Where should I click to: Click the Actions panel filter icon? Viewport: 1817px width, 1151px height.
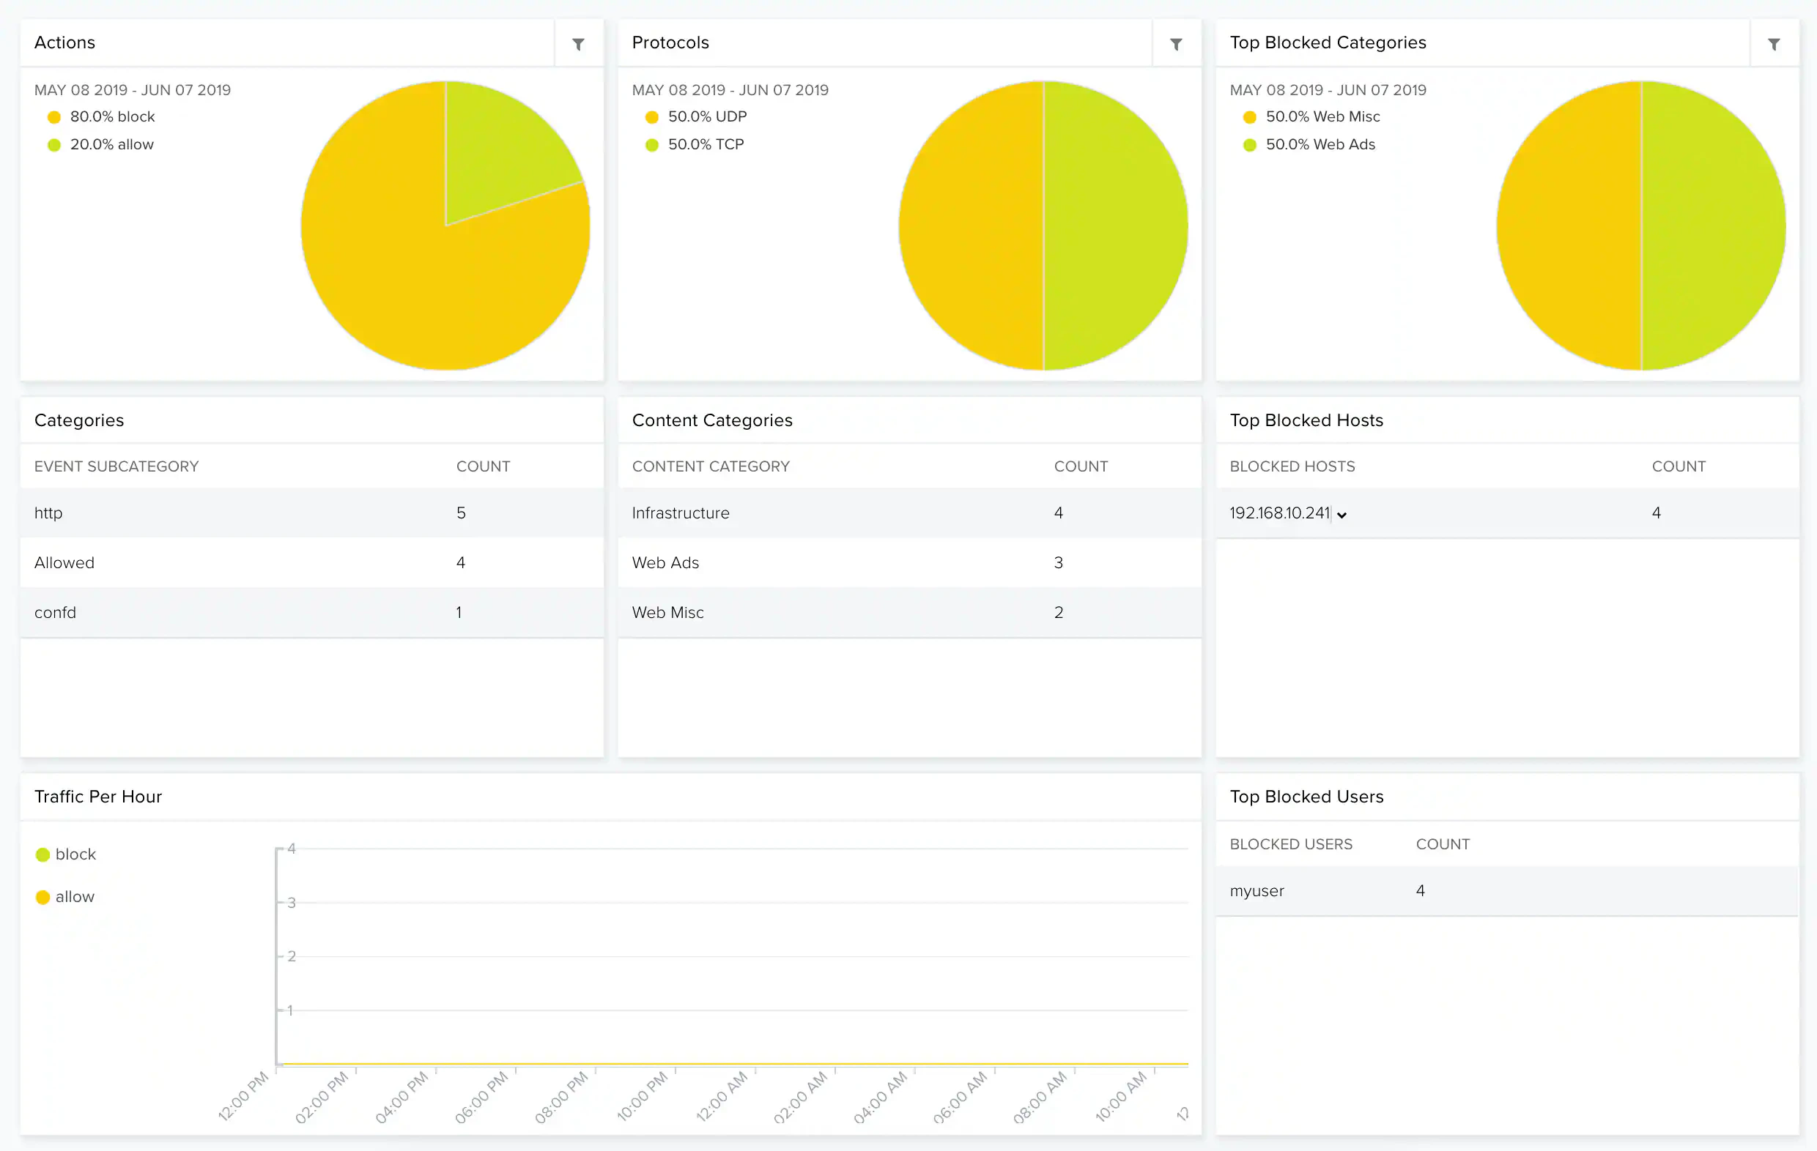[x=578, y=44]
